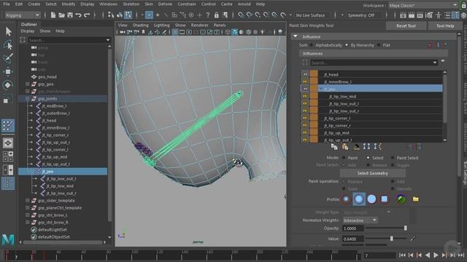This screenshot has width=467, height=262.
Task: Select the Solid brush profile
Action: tap(371, 199)
